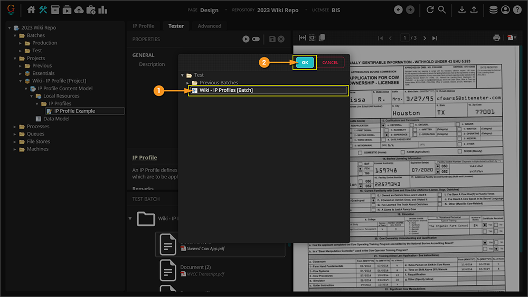Click the copy pages icon in viewer

click(322, 37)
